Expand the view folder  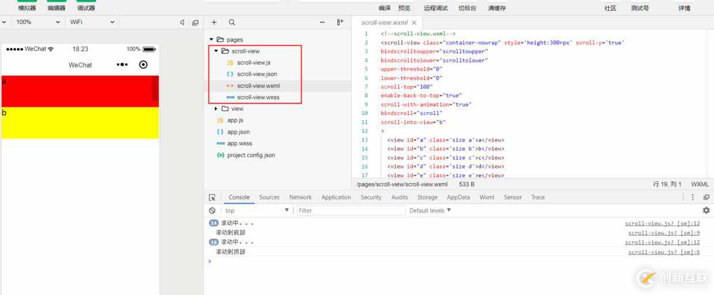pyautogui.click(x=216, y=109)
